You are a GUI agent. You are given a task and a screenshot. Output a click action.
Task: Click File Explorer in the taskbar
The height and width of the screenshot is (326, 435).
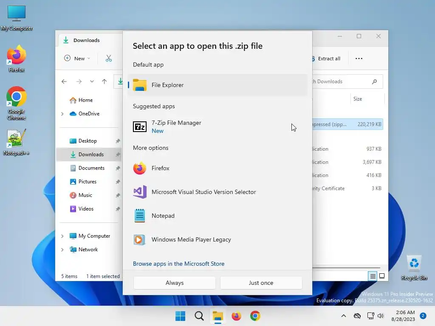click(x=218, y=316)
